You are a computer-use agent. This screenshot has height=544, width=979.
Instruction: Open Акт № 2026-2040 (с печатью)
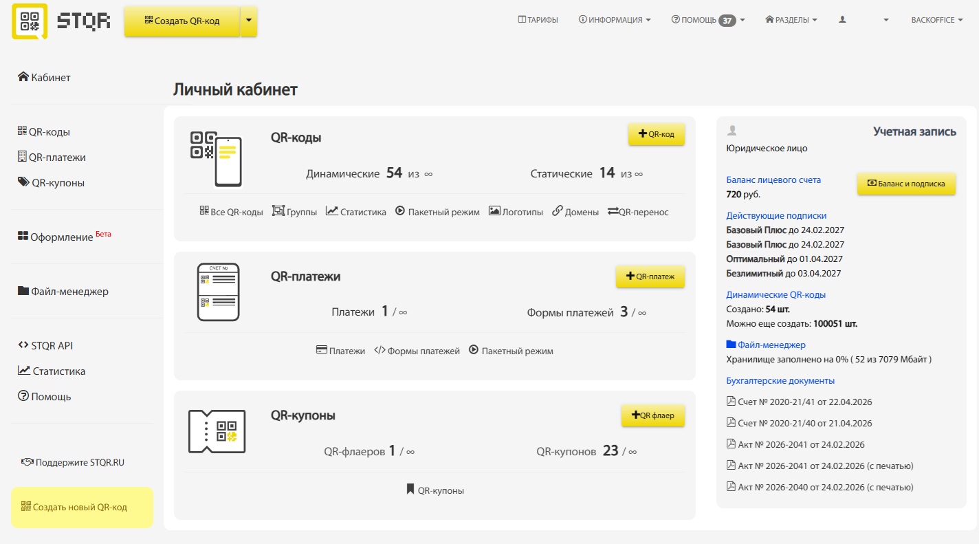[x=820, y=487]
